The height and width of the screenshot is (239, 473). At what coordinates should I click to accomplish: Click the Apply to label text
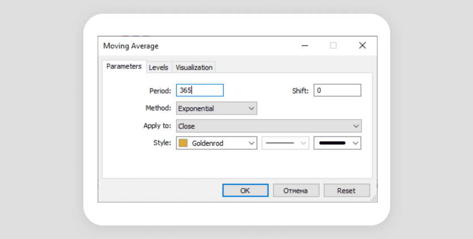(157, 126)
